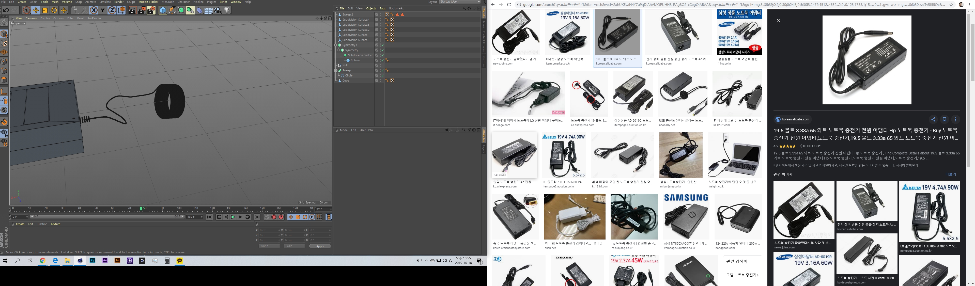Click the Object Manager home path icon
This screenshot has width=975, height=286.
coord(469,8)
